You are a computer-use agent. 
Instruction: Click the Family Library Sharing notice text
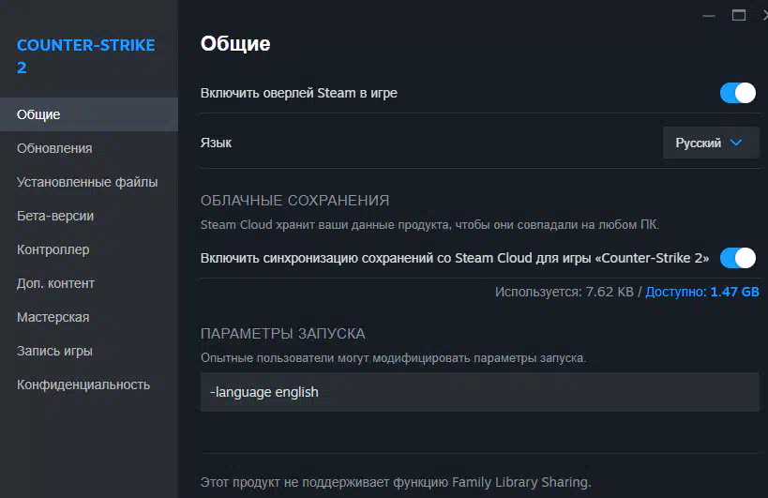pyautogui.click(x=396, y=482)
